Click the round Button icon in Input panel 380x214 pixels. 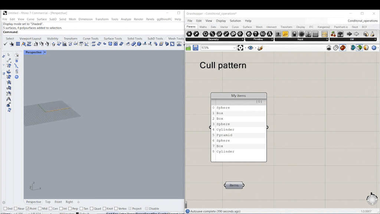(301, 34)
